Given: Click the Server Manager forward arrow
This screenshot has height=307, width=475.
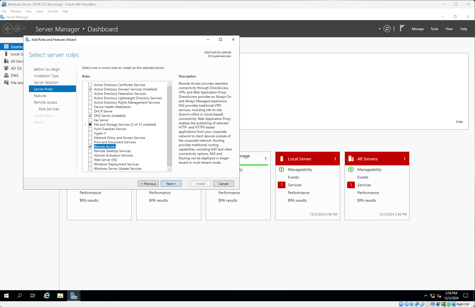Looking at the screenshot, I should (17, 29).
